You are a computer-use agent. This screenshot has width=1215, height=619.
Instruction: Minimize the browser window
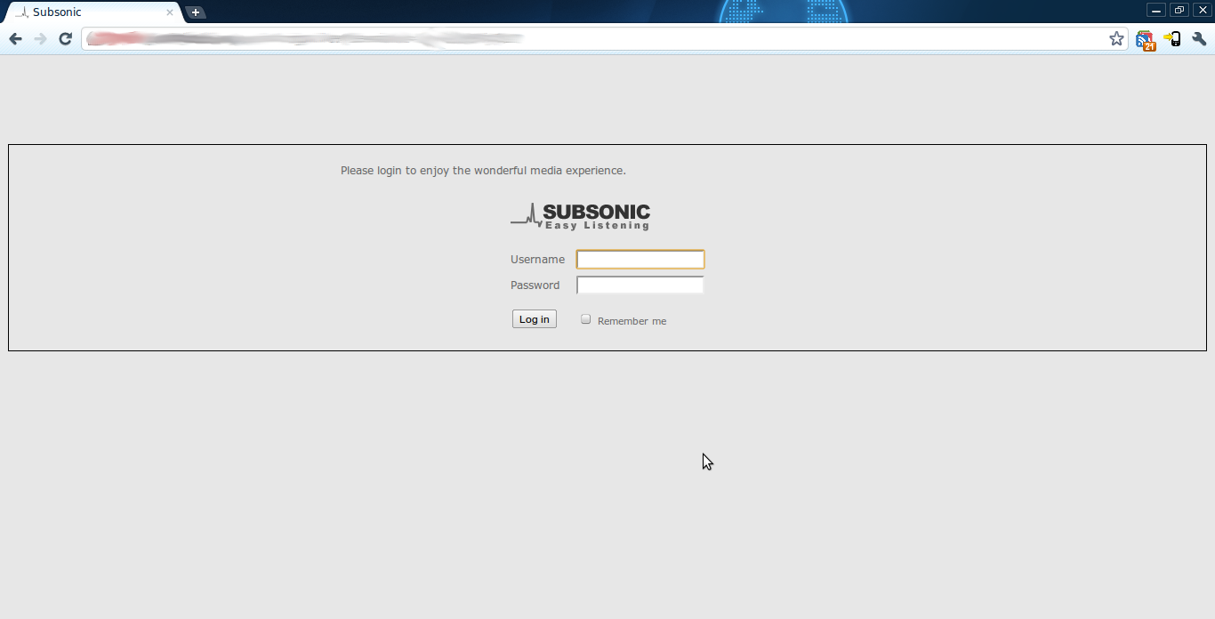coord(1156,11)
